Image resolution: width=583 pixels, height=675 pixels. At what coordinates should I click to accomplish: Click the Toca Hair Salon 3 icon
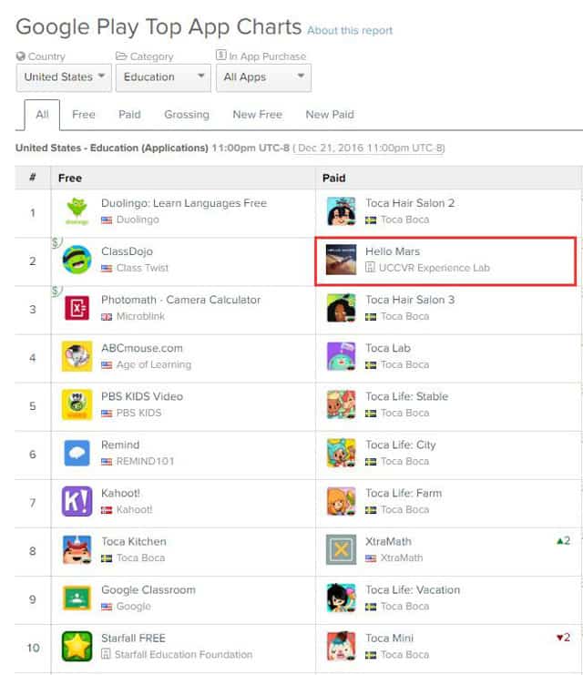point(341,308)
